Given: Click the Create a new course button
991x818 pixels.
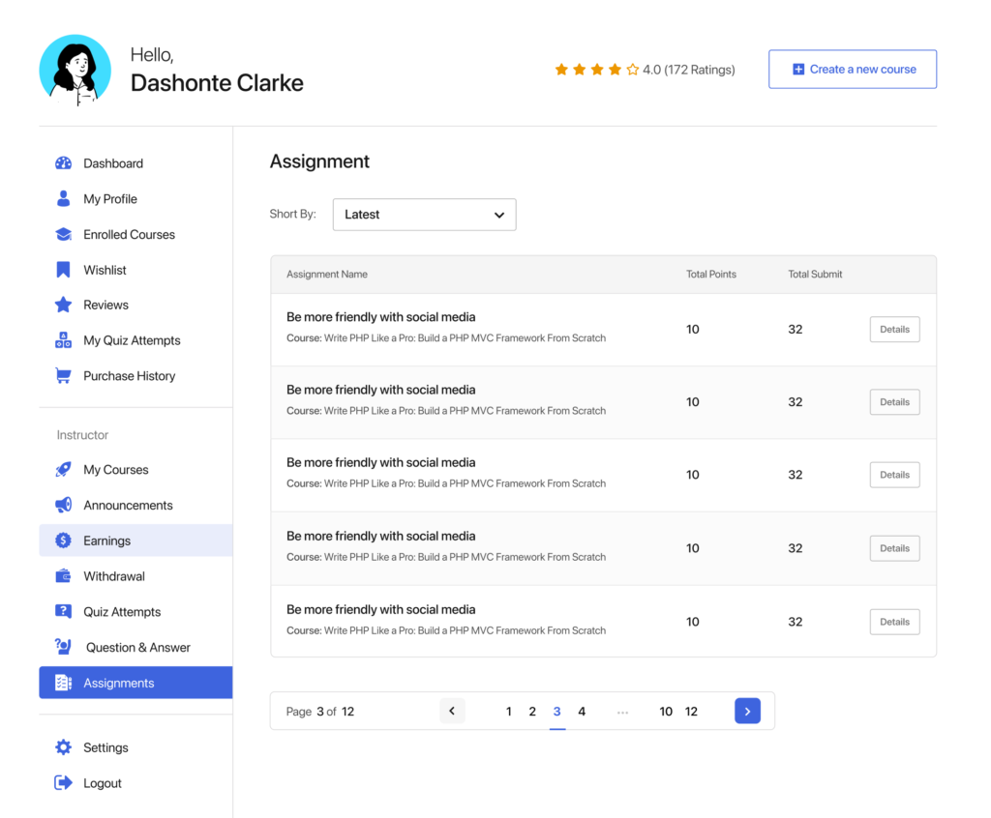Looking at the screenshot, I should 853,70.
